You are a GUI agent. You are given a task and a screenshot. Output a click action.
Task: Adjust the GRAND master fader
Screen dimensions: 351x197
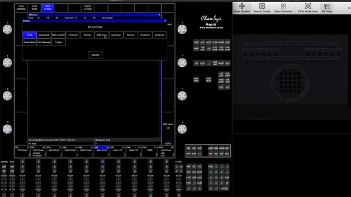[4, 183]
